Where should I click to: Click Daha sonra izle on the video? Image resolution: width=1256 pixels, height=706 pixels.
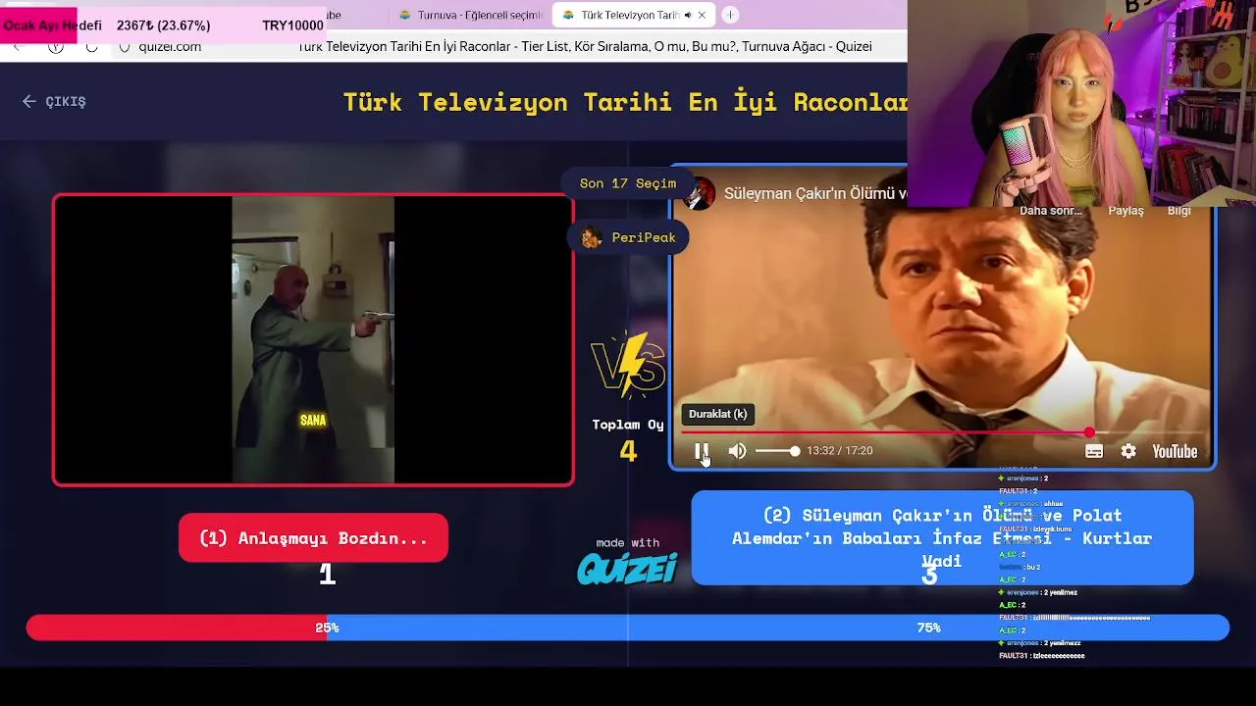point(1050,211)
